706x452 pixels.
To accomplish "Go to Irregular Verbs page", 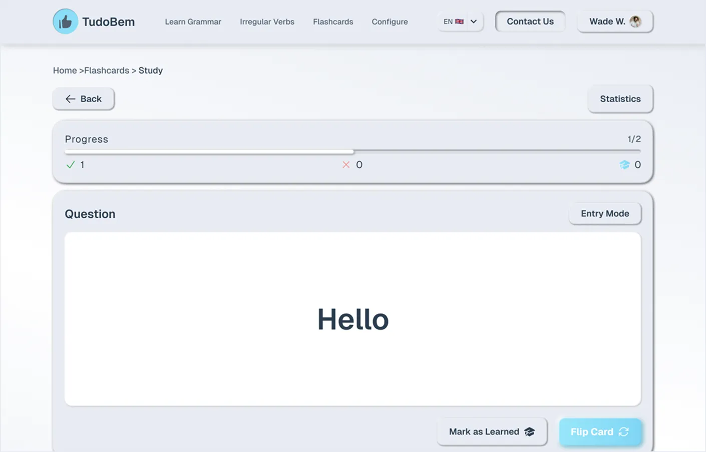I will tap(267, 22).
